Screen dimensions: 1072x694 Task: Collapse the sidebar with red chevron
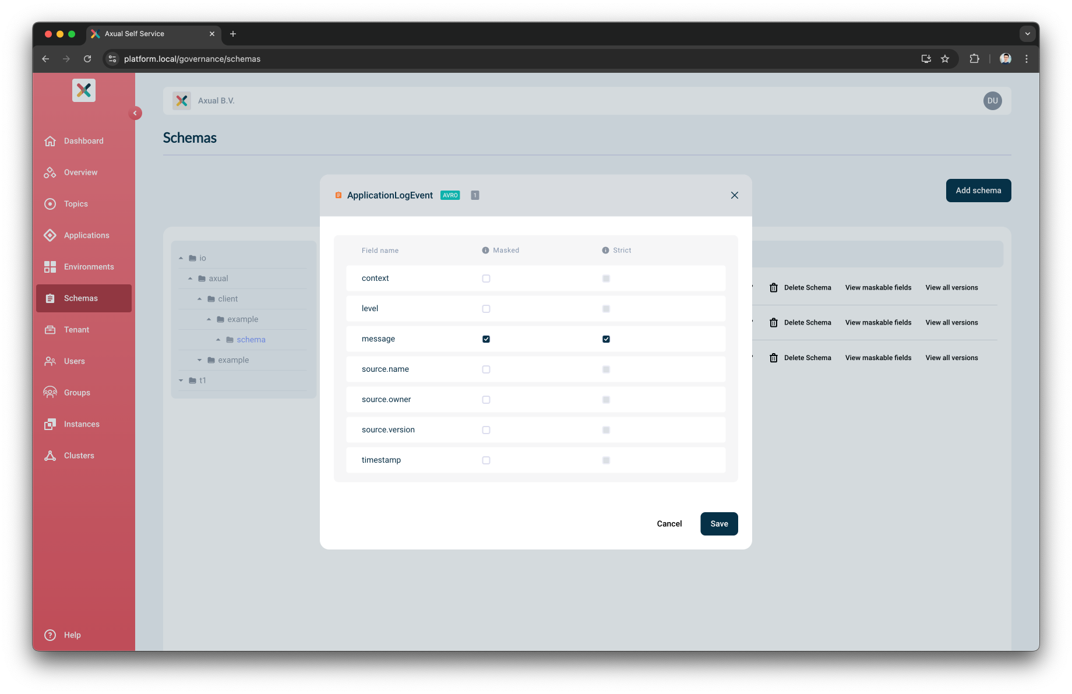[x=135, y=113]
